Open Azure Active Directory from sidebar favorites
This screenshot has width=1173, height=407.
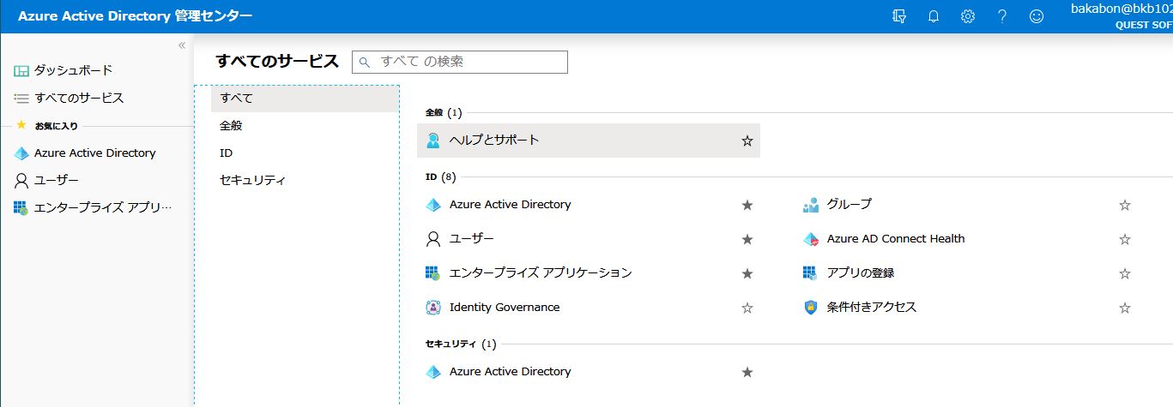(97, 153)
